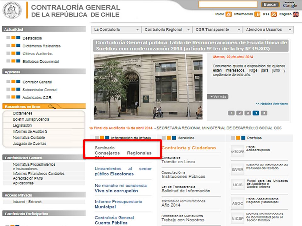
Task: Select Legislación search option
Action: pos(22,126)
